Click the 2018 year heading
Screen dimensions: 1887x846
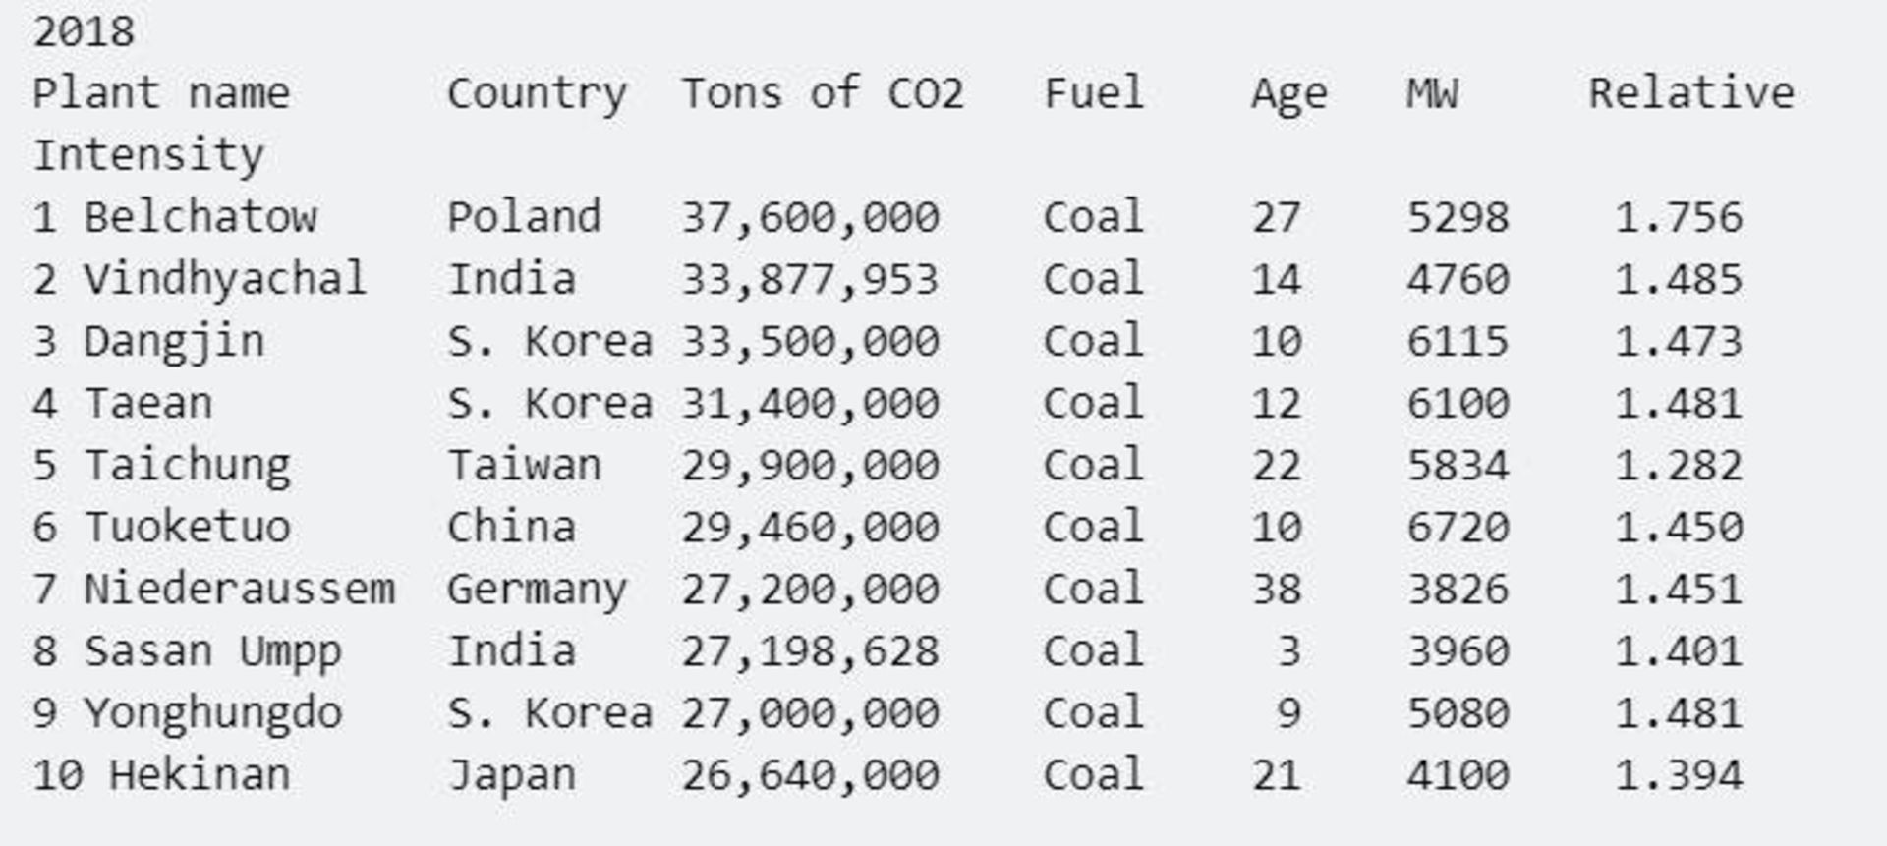pos(84,32)
